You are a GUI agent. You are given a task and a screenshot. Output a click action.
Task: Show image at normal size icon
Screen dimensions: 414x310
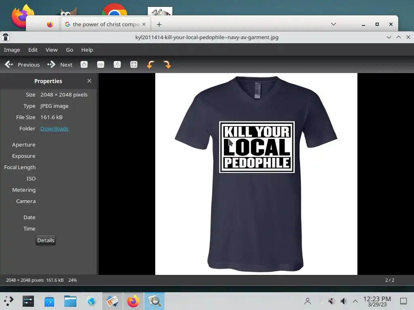117,65
